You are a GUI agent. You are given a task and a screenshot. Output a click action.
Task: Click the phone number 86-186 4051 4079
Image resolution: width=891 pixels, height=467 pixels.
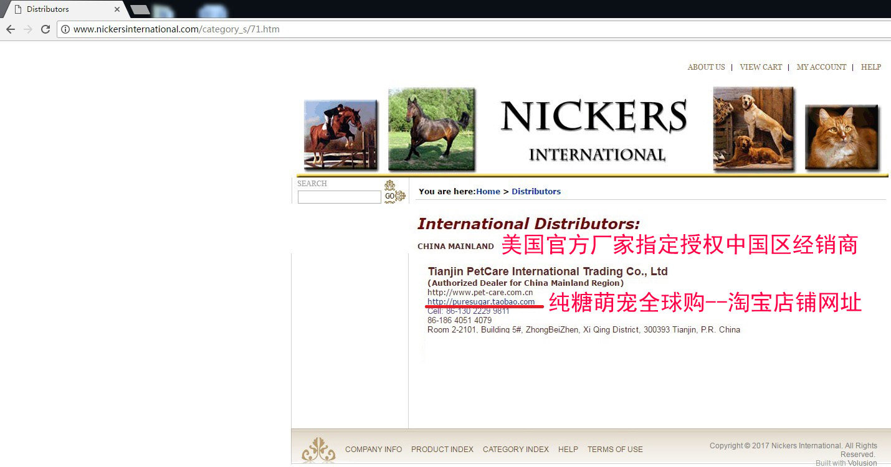tap(459, 321)
